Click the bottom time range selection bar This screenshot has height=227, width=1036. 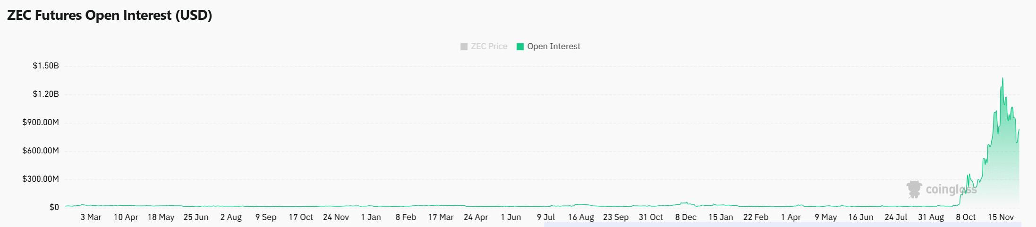pos(782,224)
